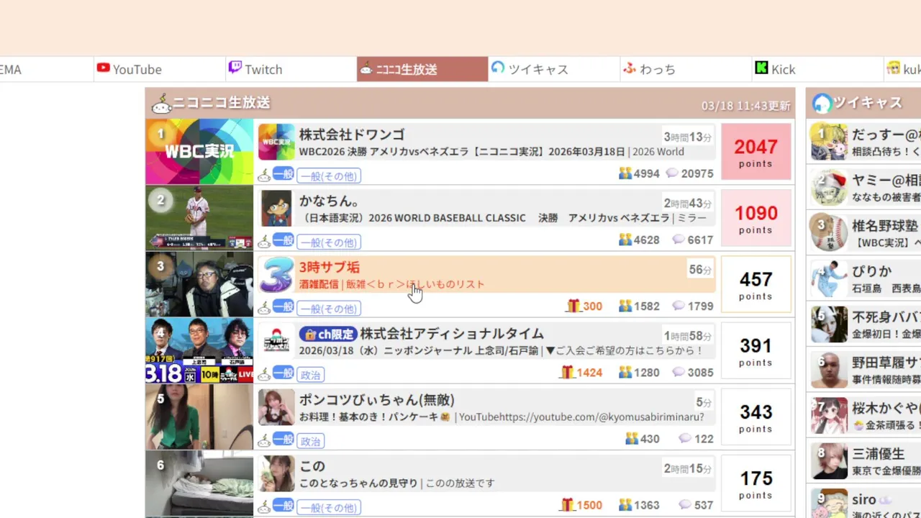
Task: Open 3時サブ垢 broadcaster name
Action: [330, 267]
